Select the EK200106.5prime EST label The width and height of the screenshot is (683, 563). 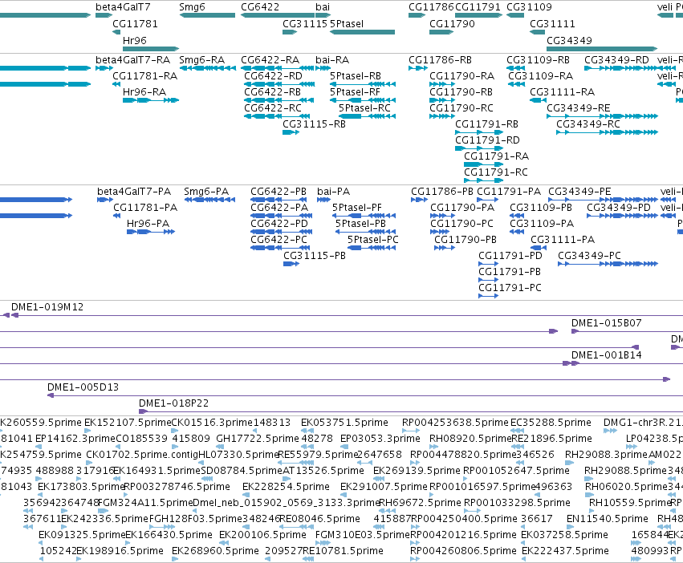click(x=262, y=535)
